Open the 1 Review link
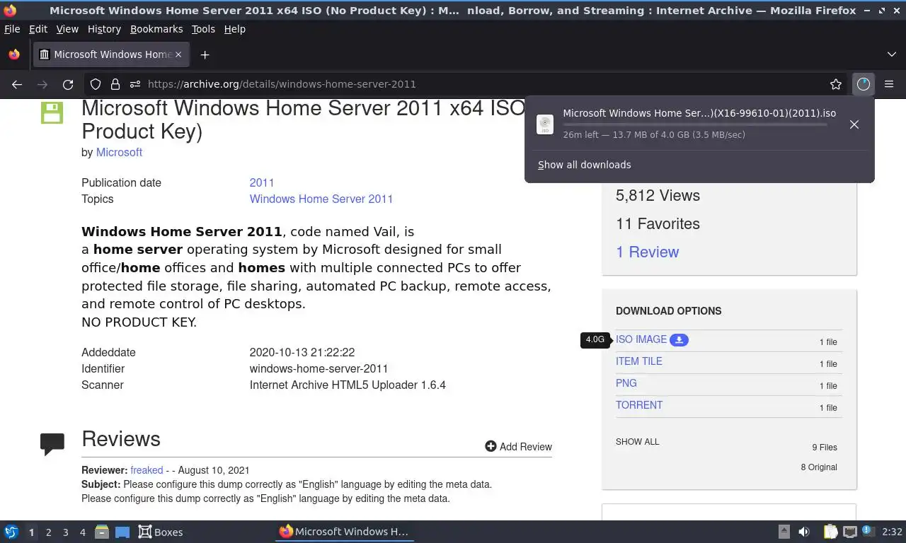Screen dimensions: 906x543 tap(647, 252)
